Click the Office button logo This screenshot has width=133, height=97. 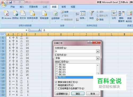click(3, 4)
